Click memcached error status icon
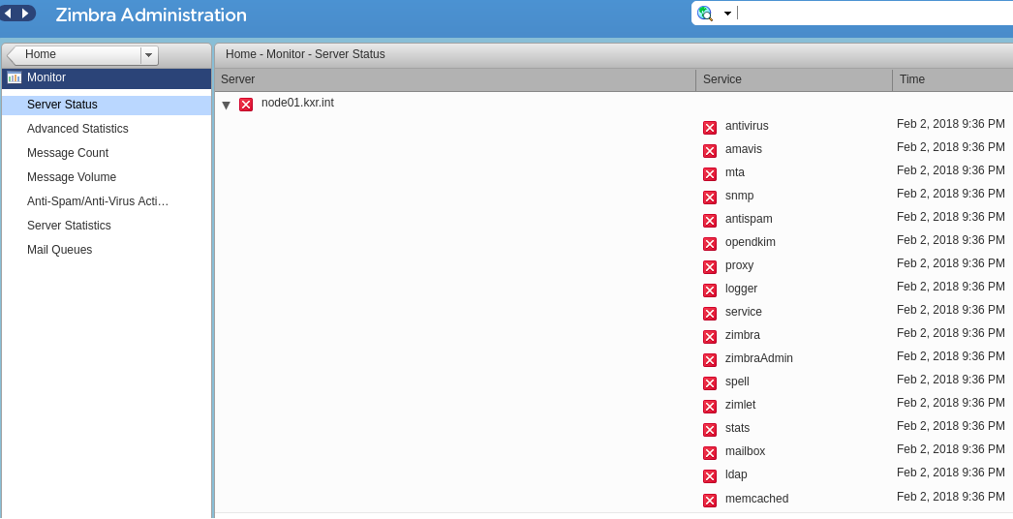The height and width of the screenshot is (519, 1013). 710,501
